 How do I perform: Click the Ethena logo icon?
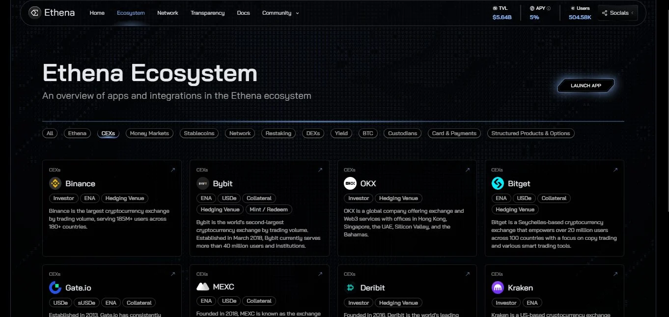pyautogui.click(x=35, y=13)
